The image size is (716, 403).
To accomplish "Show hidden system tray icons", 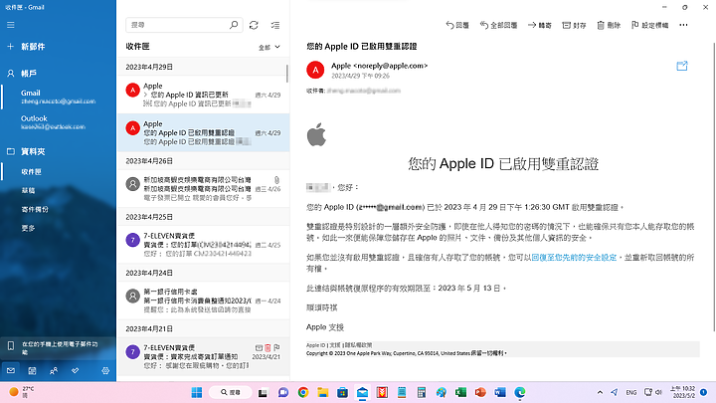I will point(600,392).
